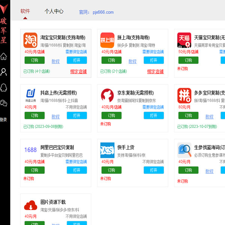225x225 pixels.
Task: Click 订购 for 天猫宝贝复制
Action: tap(188, 60)
